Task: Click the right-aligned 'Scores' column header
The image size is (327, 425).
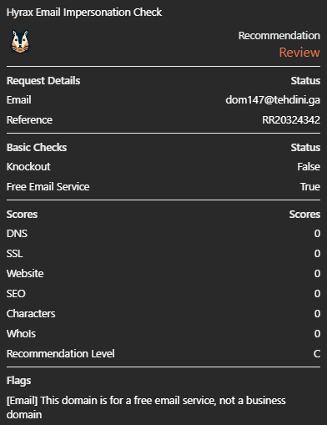Action: point(304,215)
